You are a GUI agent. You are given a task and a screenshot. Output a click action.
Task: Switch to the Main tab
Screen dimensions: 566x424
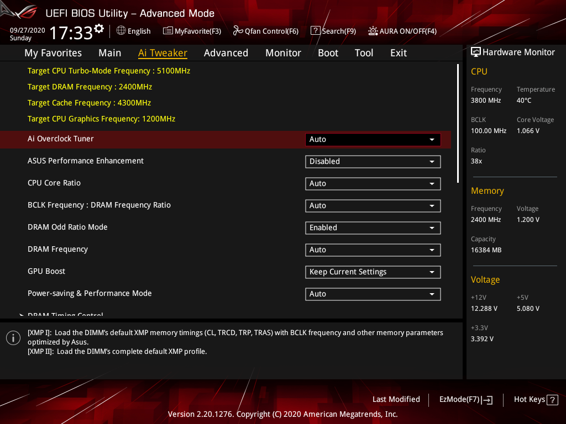pos(110,53)
